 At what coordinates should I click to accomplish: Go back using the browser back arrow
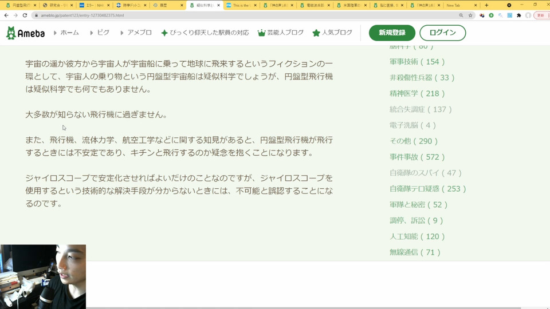pyautogui.click(x=6, y=15)
